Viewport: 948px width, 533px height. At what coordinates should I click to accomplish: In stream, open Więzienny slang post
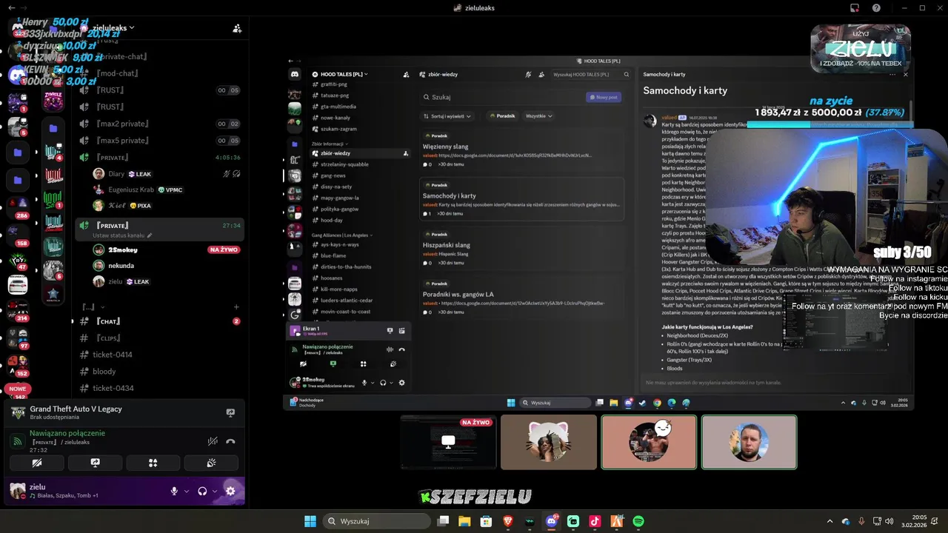pos(521,149)
